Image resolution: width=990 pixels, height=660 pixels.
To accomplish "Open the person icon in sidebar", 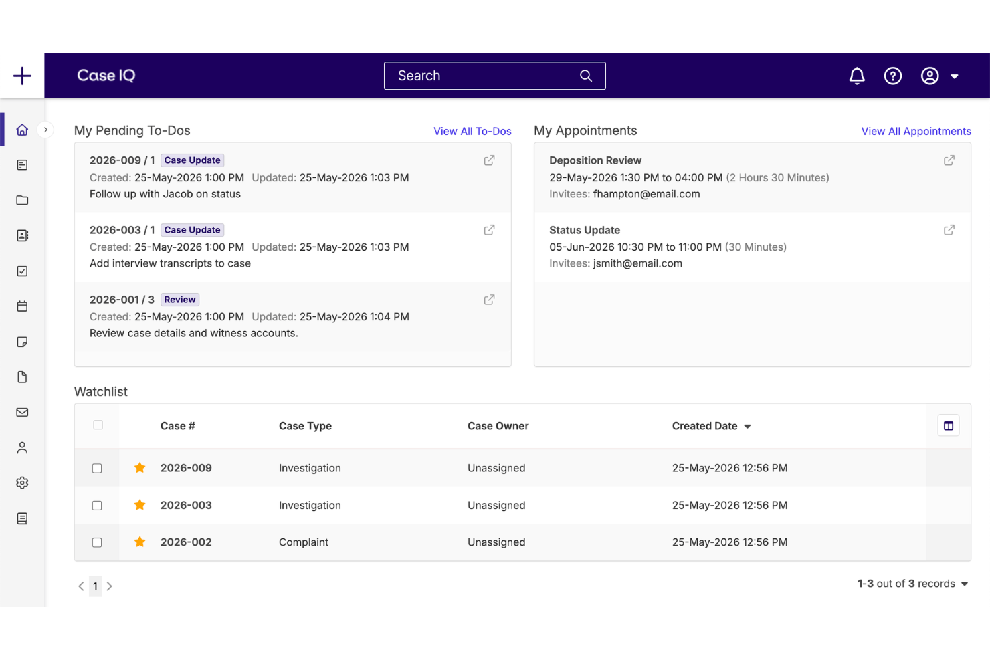I will [x=22, y=448].
